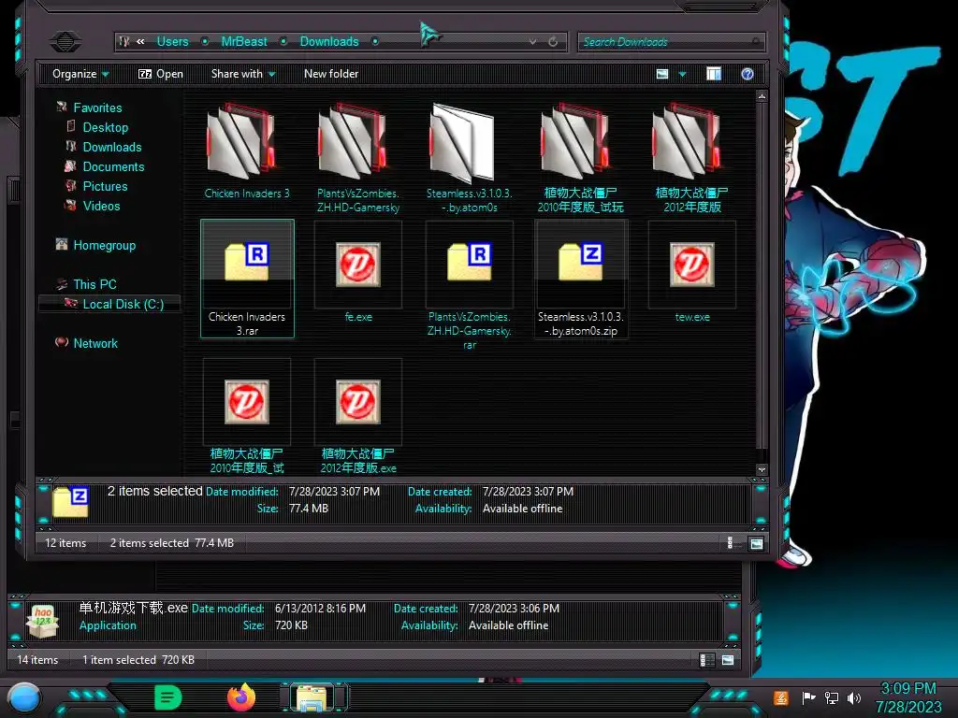Click the 12 items status bar text
This screenshot has width=958, height=718.
click(x=65, y=543)
